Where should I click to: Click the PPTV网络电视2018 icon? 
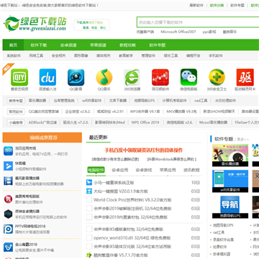pyautogui.click(x=8, y=229)
